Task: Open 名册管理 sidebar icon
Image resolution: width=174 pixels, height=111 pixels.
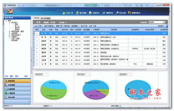Action: pyautogui.click(x=6, y=89)
